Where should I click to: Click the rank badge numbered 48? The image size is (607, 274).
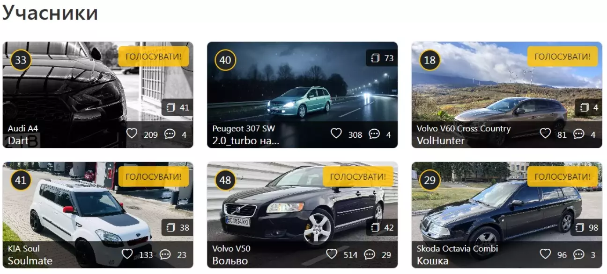[x=225, y=180]
